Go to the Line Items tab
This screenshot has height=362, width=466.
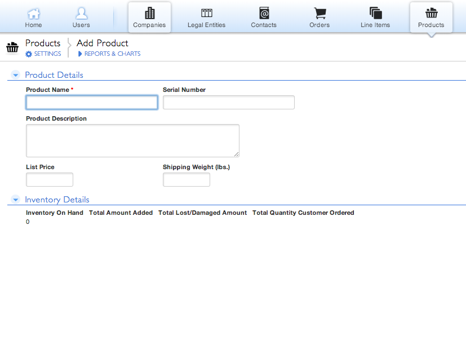(375, 17)
